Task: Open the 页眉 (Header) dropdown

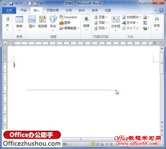Action: pos(101,17)
